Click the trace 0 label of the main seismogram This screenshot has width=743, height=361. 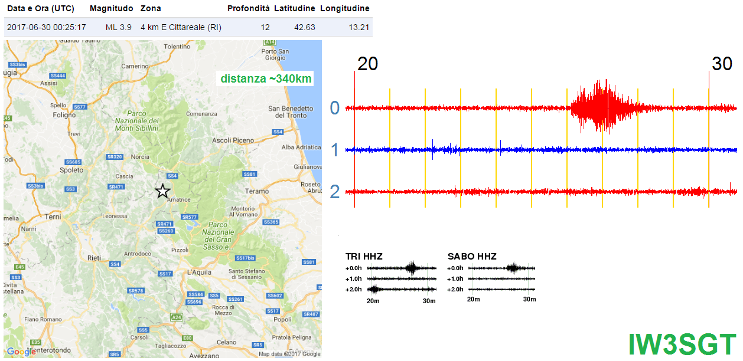pyautogui.click(x=335, y=109)
